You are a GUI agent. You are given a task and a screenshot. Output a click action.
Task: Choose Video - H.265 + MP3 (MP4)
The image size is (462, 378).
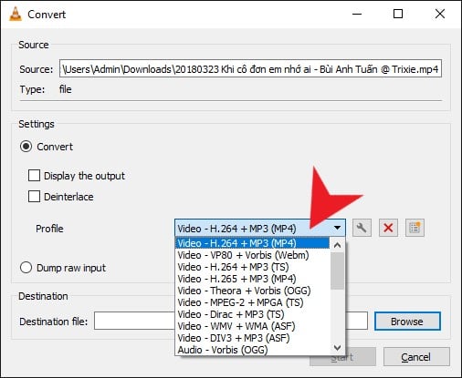pyautogui.click(x=253, y=279)
